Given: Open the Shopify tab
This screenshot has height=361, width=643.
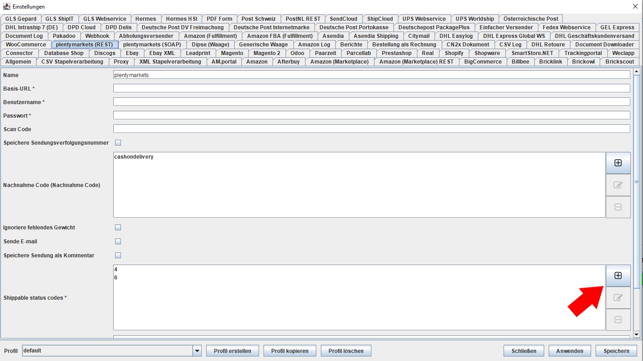Looking at the screenshot, I should click(454, 53).
